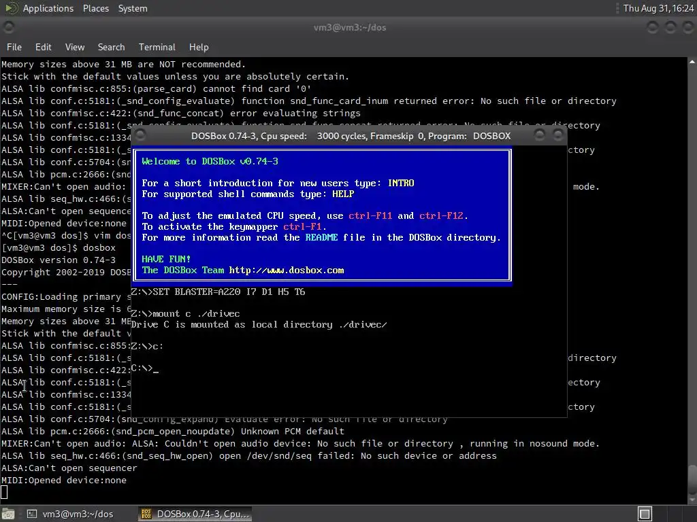Close the vm3@vm3:~/dos terminal window
This screenshot has height=522, width=697.
coord(687,27)
